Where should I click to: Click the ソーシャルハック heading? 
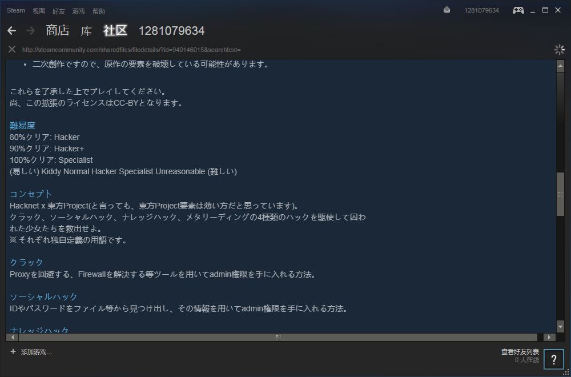pyautogui.click(x=44, y=296)
